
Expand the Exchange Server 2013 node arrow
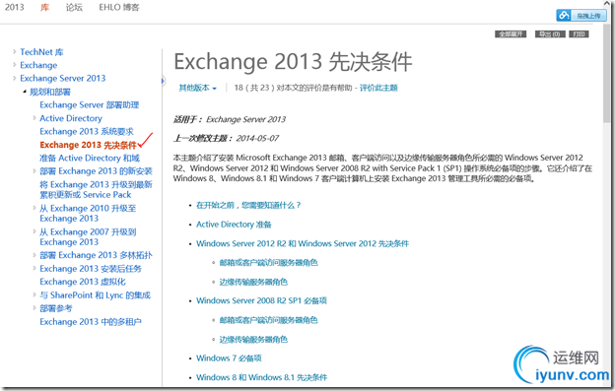click(x=15, y=78)
